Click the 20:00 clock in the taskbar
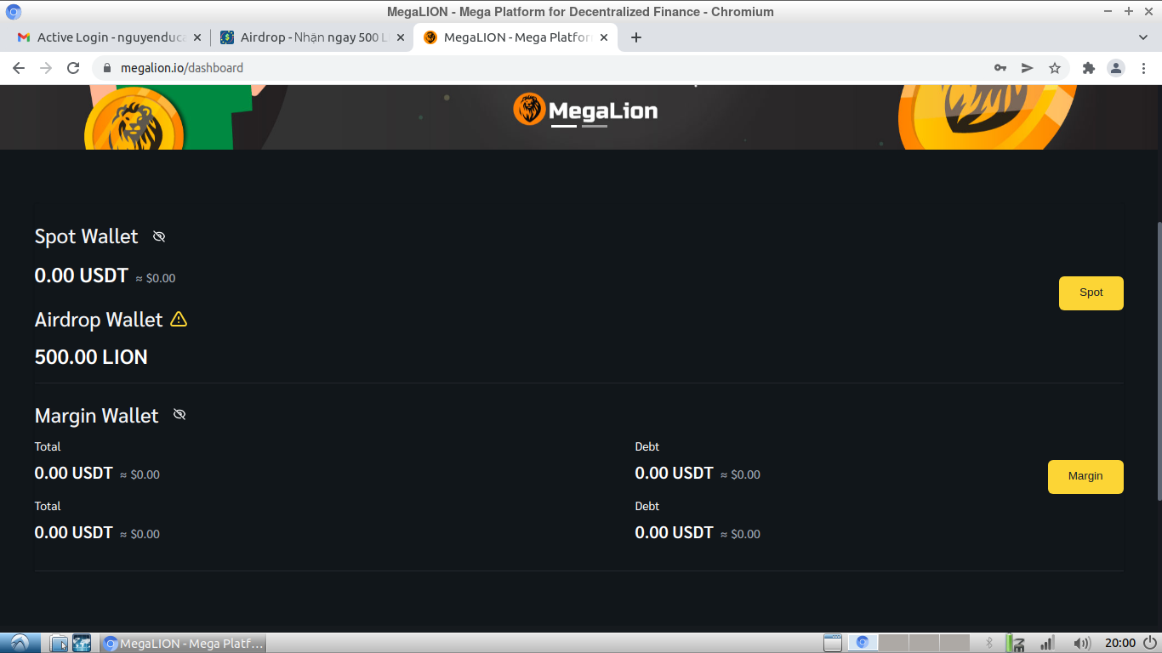Image resolution: width=1162 pixels, height=653 pixels. click(x=1120, y=643)
